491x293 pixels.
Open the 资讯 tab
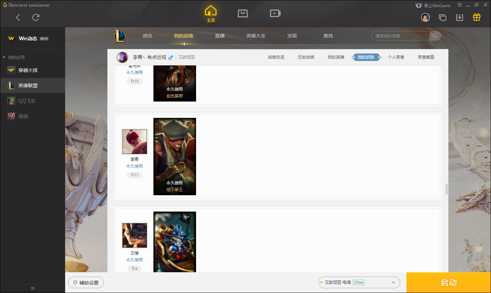147,36
